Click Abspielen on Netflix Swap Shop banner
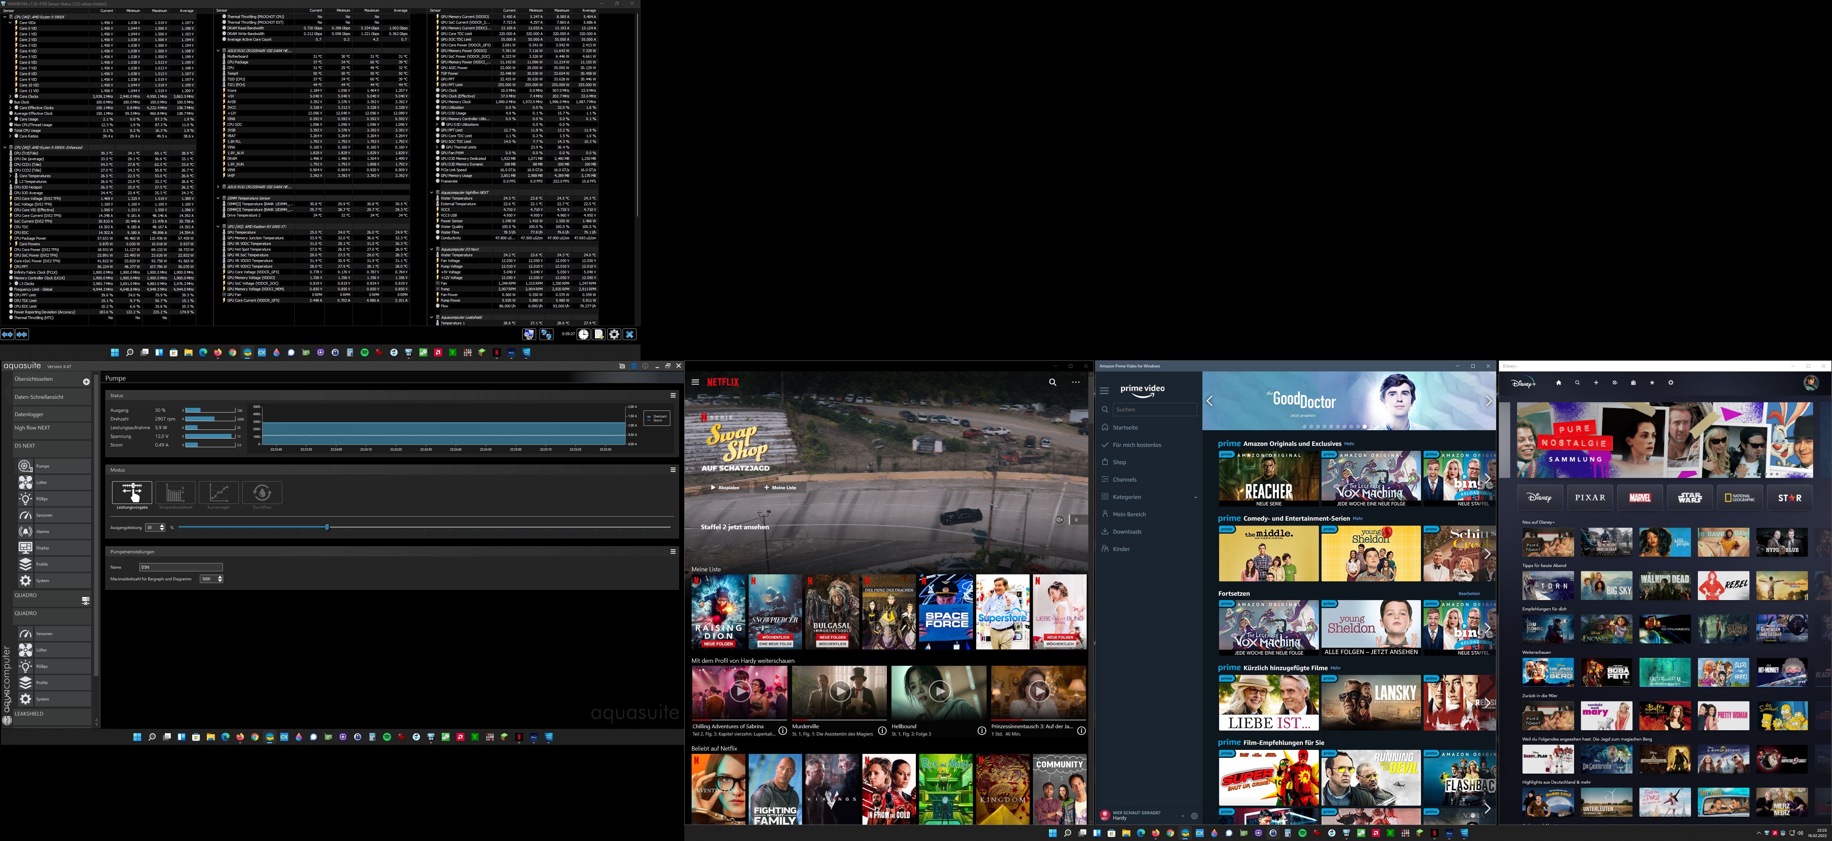 725,487
